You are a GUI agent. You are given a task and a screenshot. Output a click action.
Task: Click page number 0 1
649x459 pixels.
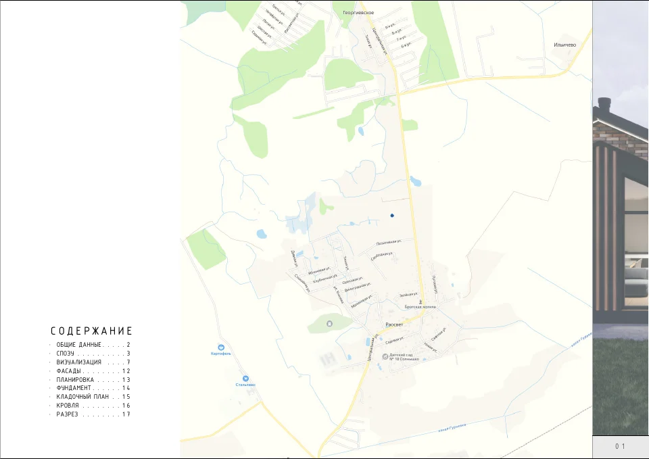620,446
